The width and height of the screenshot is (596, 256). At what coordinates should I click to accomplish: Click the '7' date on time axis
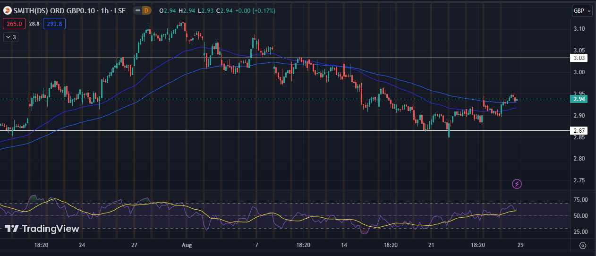(x=256, y=245)
